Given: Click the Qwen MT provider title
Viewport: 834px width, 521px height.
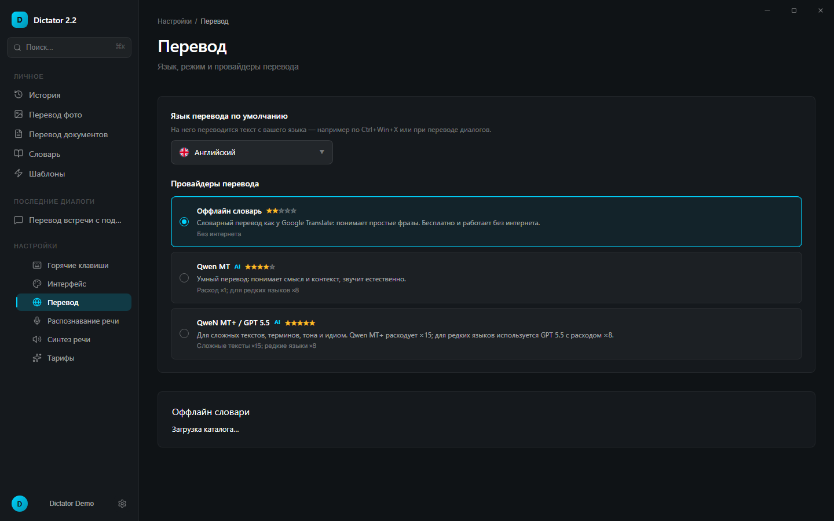Looking at the screenshot, I should 213,267.
